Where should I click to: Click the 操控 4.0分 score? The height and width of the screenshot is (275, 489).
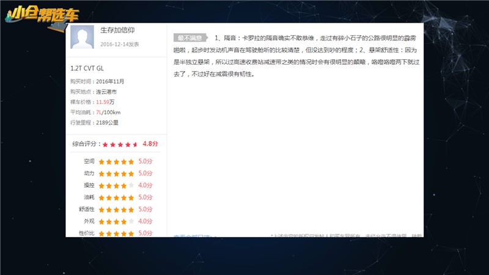tap(145, 185)
